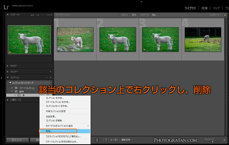Collapse the コレクション panel
229x145 pixels.
[x=8, y=78]
